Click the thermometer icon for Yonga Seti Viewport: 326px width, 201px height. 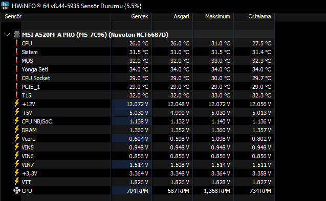[x=17, y=69]
